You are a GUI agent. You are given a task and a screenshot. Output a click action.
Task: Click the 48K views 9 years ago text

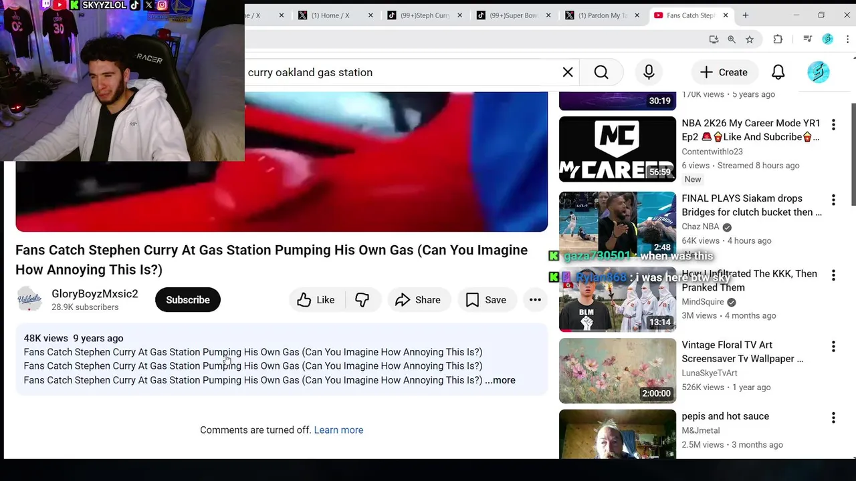tap(74, 338)
